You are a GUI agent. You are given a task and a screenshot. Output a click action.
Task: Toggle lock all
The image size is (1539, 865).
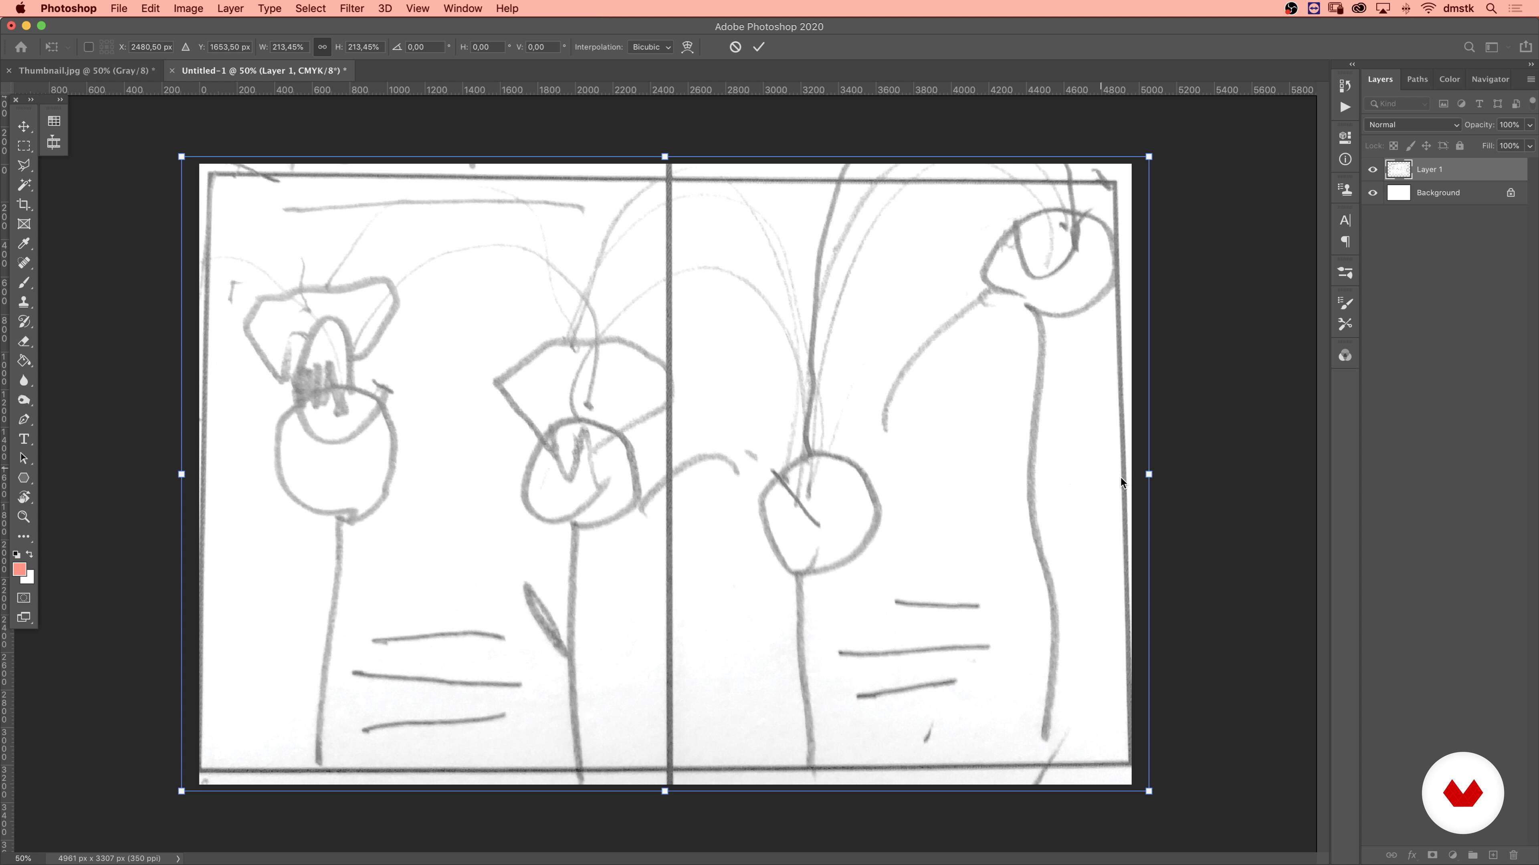(x=1460, y=146)
